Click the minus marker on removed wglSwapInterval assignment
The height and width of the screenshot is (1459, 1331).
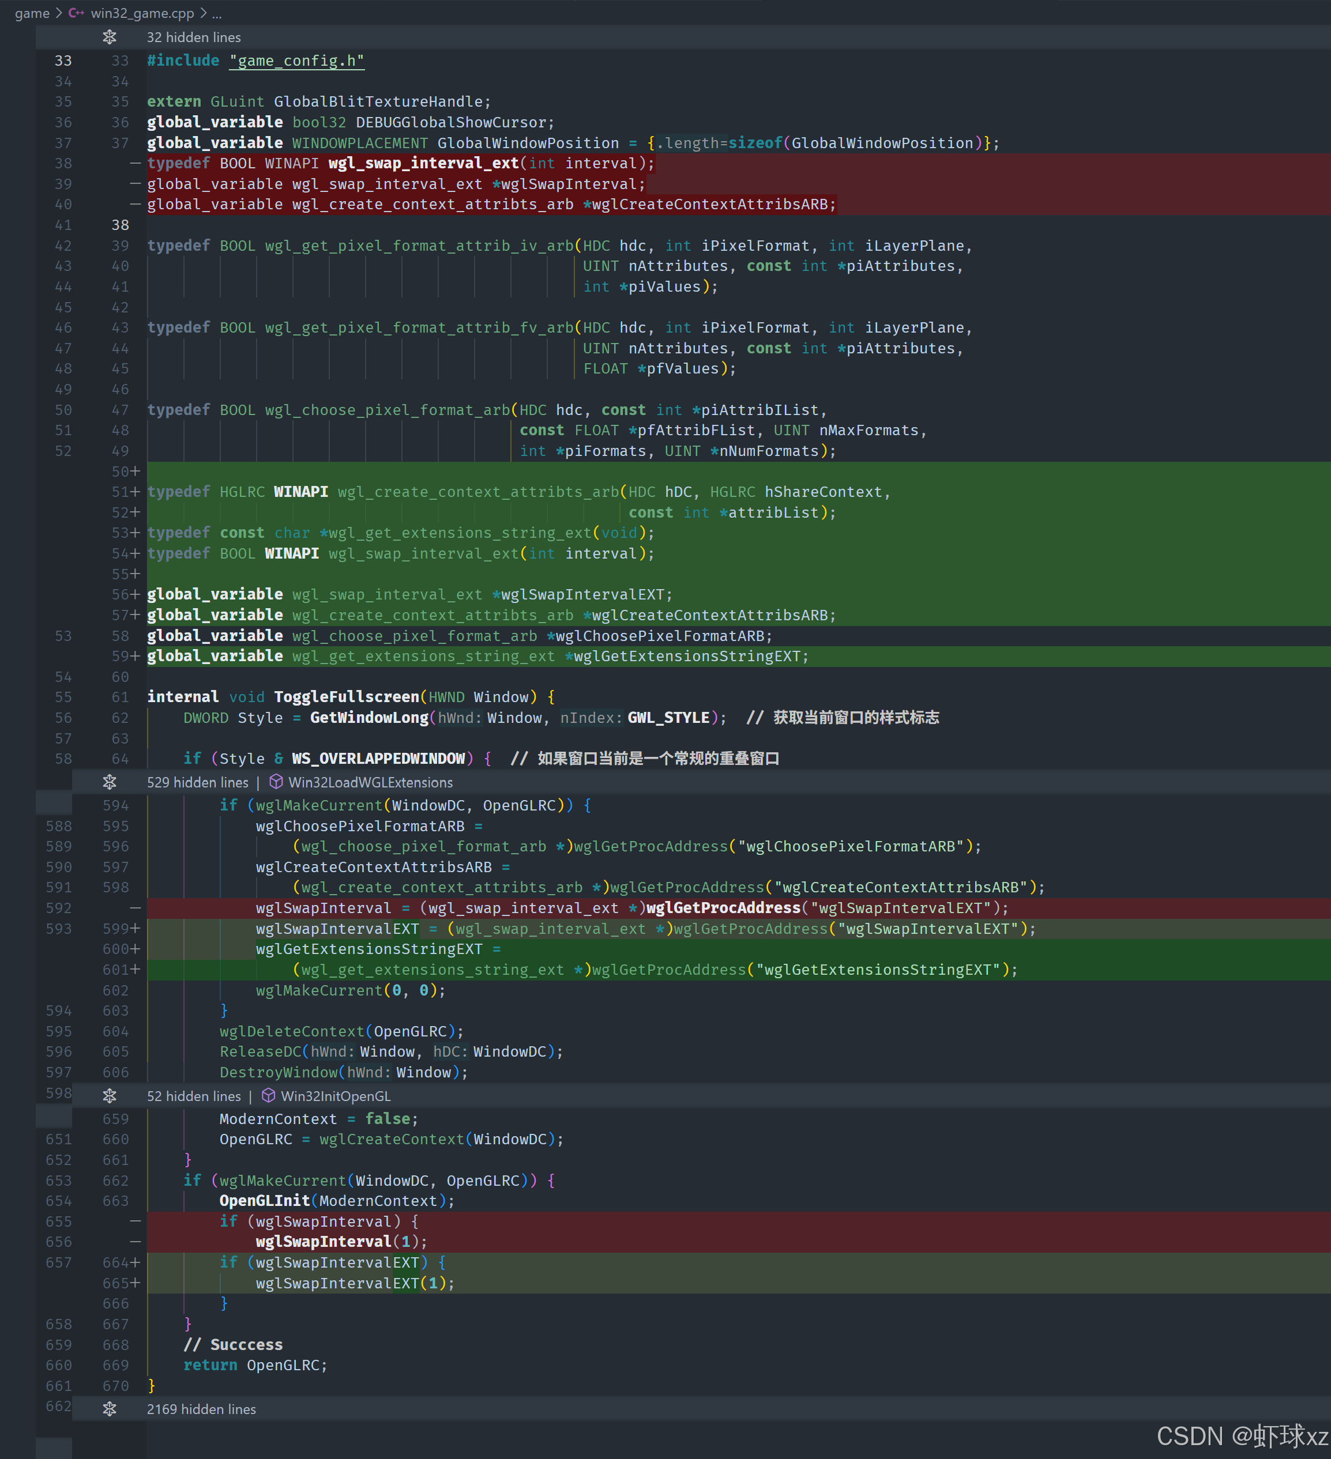coord(136,907)
